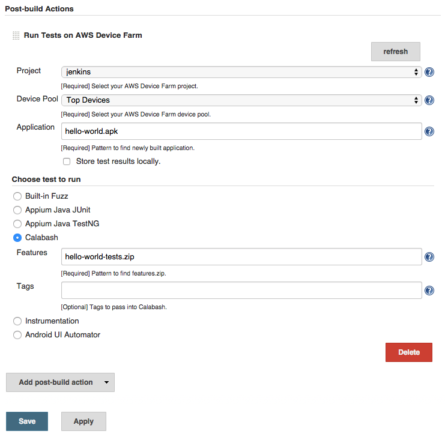This screenshot has width=445, height=437.
Task: Click help icon next to Project field
Action: point(429,72)
